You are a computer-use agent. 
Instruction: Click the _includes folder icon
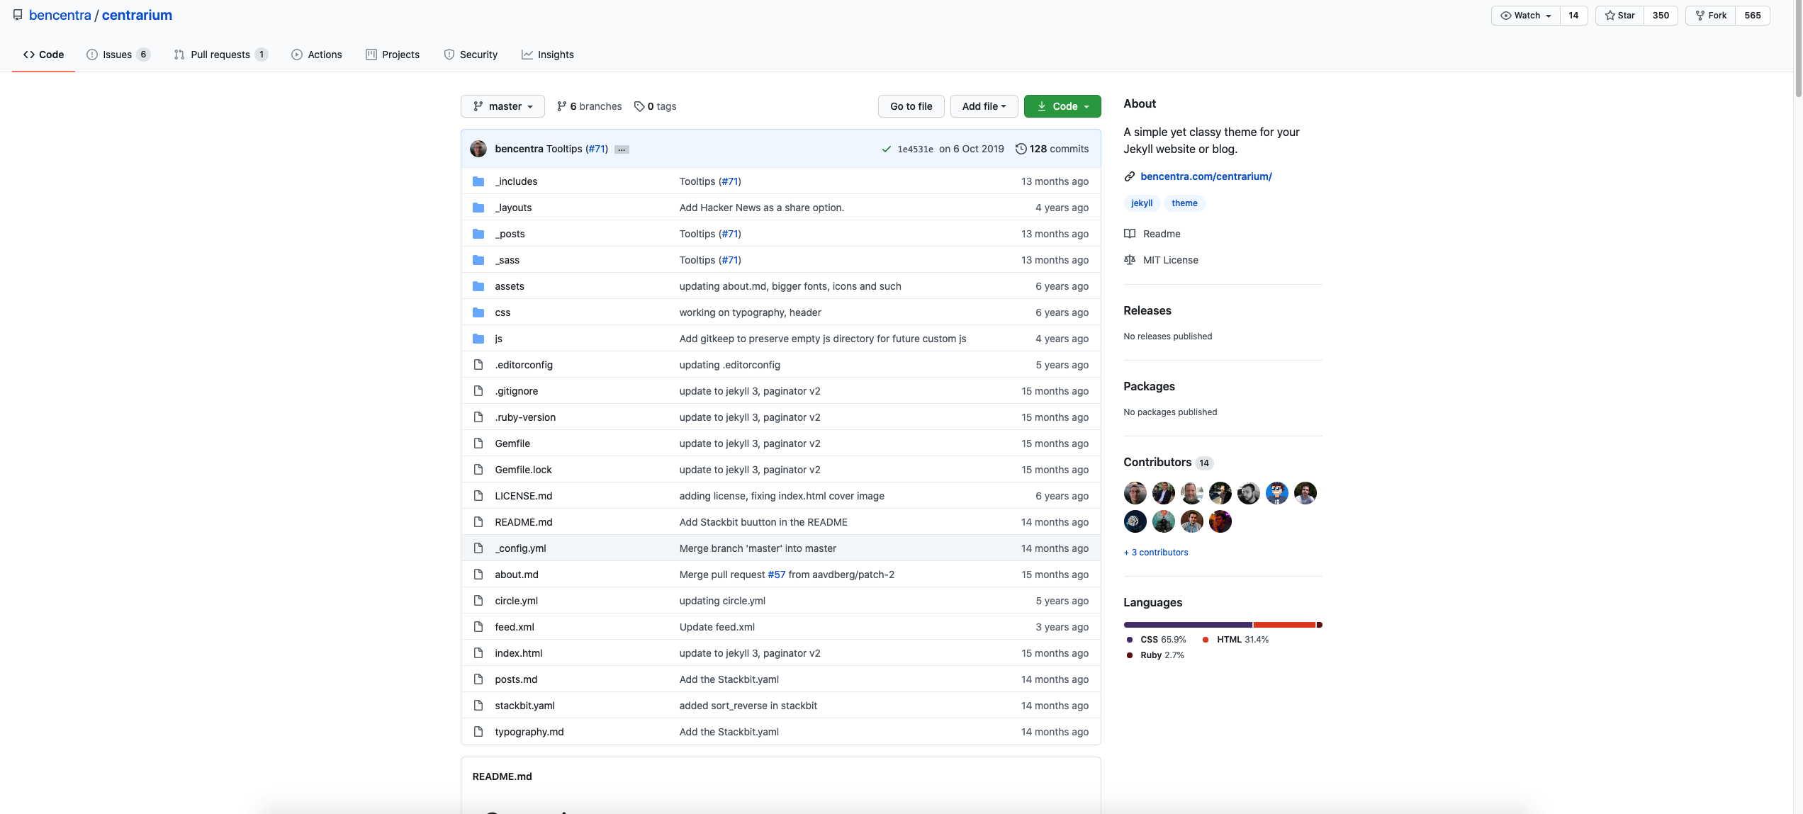[478, 181]
